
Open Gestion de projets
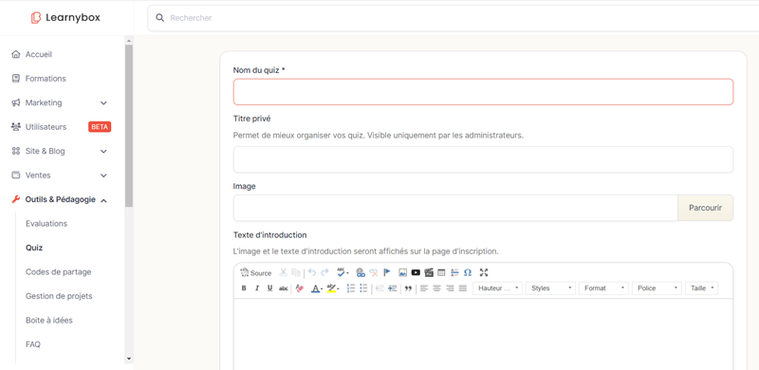point(59,296)
